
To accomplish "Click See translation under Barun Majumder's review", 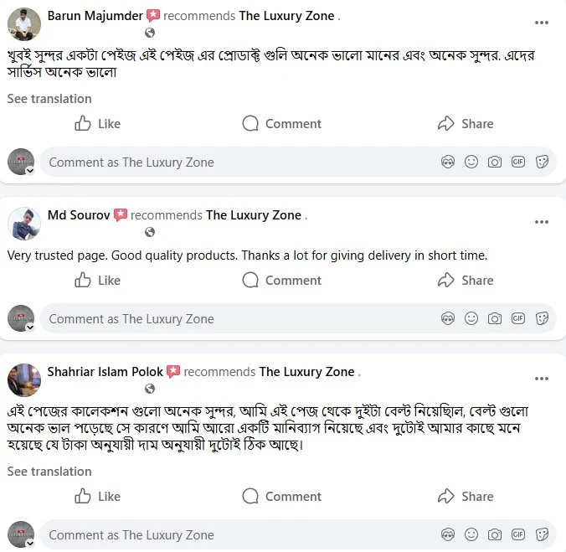I will [49, 99].
